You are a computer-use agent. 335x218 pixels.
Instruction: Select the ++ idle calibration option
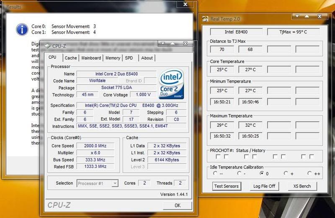(309, 173)
